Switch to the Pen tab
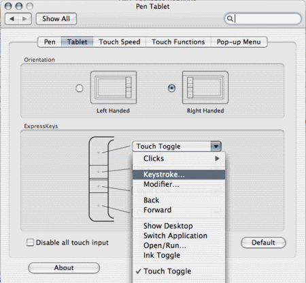The width and height of the screenshot is (306, 283). coord(50,42)
